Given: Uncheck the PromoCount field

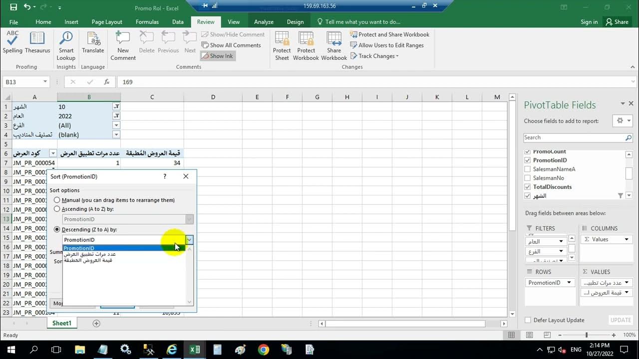Looking at the screenshot, I should (x=528, y=152).
